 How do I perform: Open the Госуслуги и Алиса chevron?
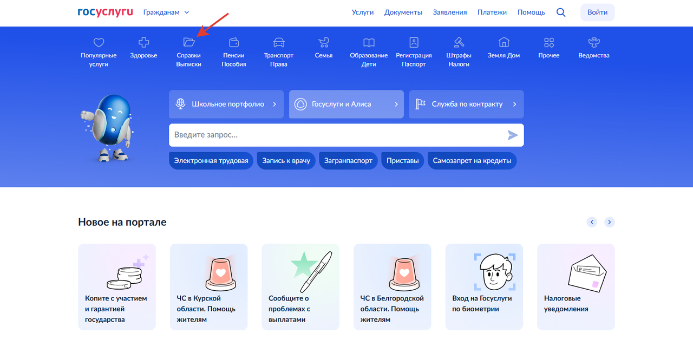coord(396,104)
